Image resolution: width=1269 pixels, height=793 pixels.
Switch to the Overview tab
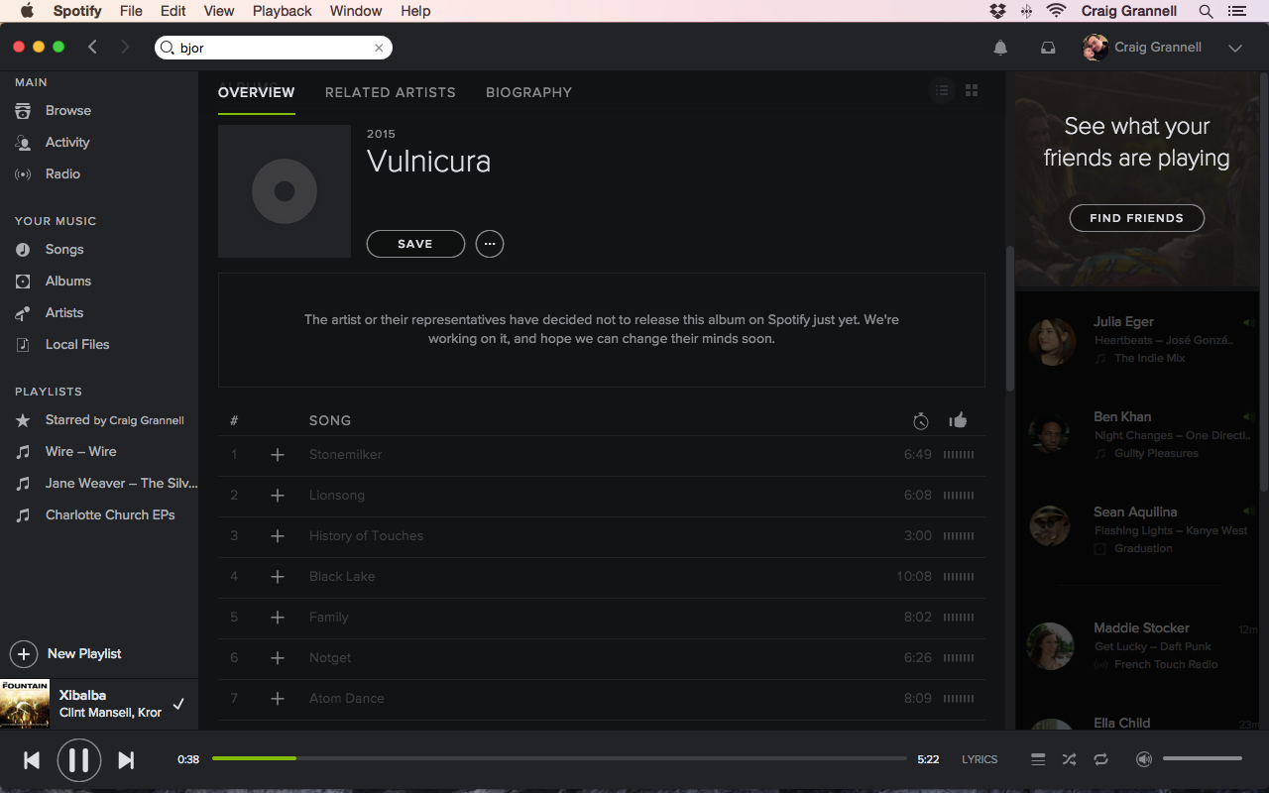click(256, 92)
